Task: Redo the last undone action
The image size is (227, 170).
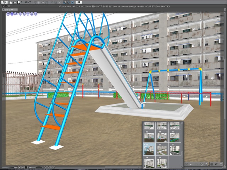Action: pyautogui.click(x=30, y=2)
